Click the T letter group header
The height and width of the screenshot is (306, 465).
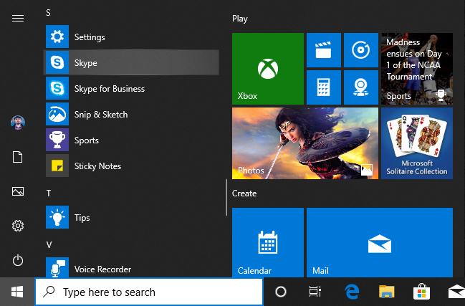(49, 193)
